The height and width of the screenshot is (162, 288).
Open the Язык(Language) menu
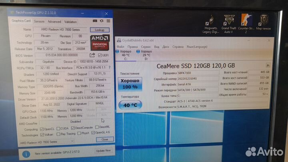pyautogui.click(x=197, y=47)
